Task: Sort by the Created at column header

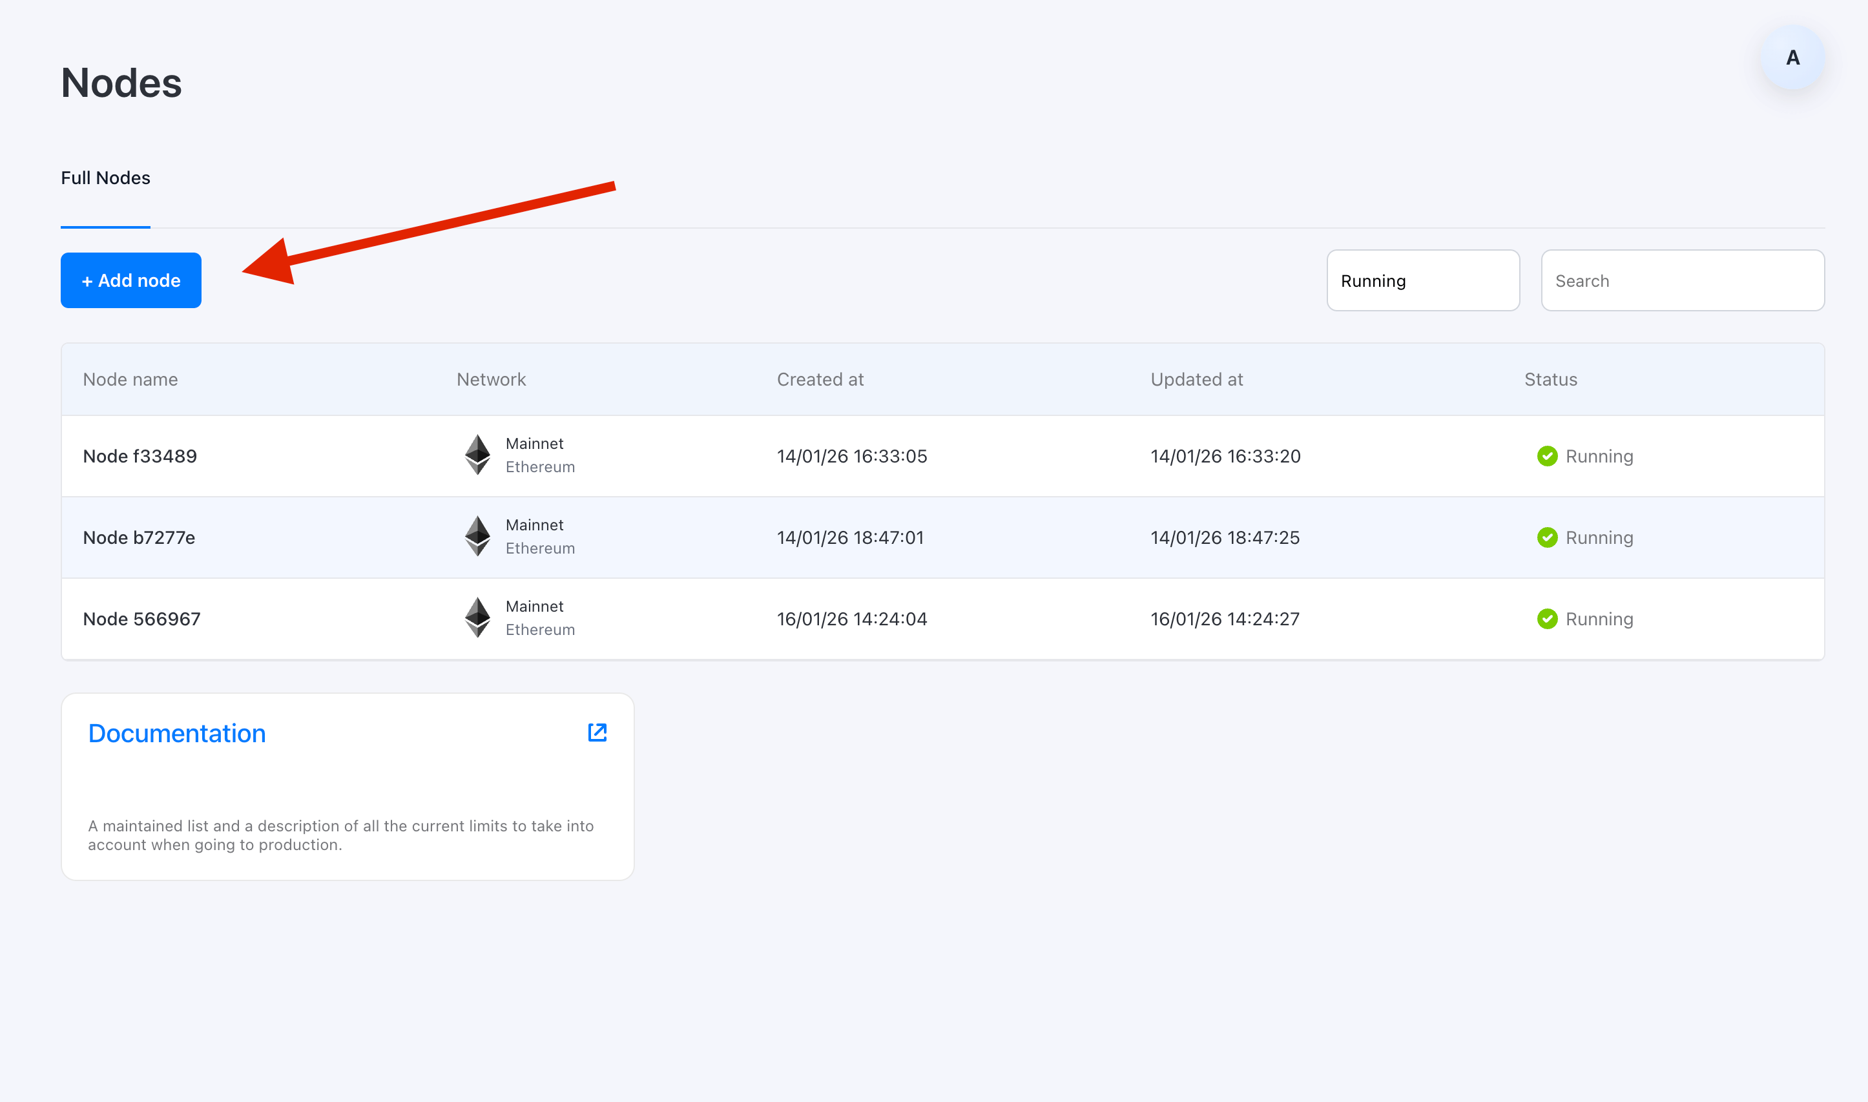Action: 820,379
